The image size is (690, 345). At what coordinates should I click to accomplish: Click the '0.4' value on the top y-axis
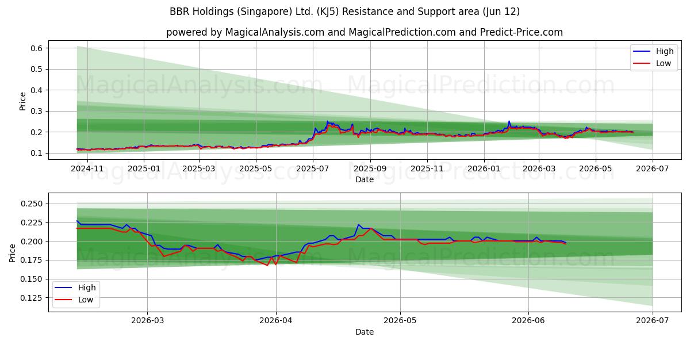click(37, 90)
